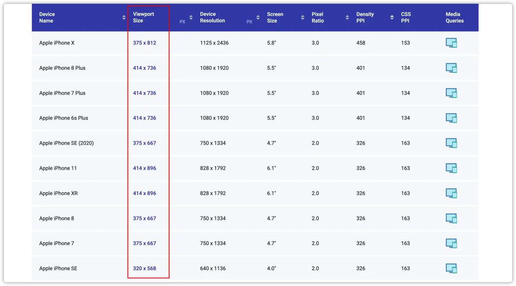Open media queries icon for Apple iPhone 8 Plus

451,68
